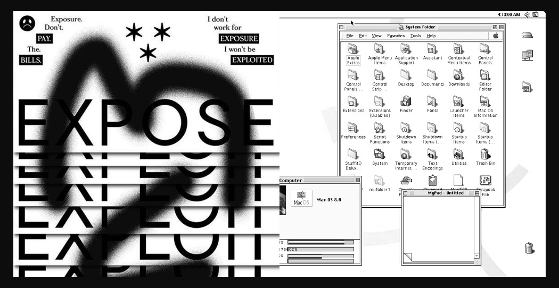This screenshot has width=559, height=288.
Task: Click the "MyPad - Untitled" title bar text
Action: coord(446,193)
